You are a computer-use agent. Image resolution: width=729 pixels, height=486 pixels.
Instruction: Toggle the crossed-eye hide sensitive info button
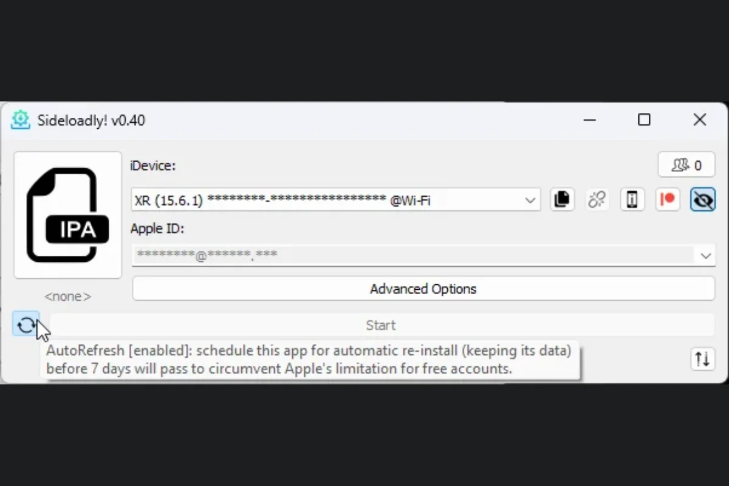point(702,199)
